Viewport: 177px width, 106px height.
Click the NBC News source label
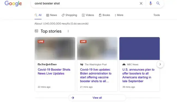[x=133, y=64]
